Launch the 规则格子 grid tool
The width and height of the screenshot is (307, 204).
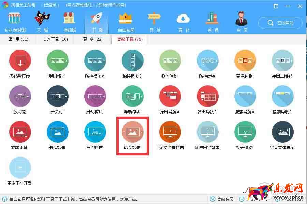click(57, 61)
